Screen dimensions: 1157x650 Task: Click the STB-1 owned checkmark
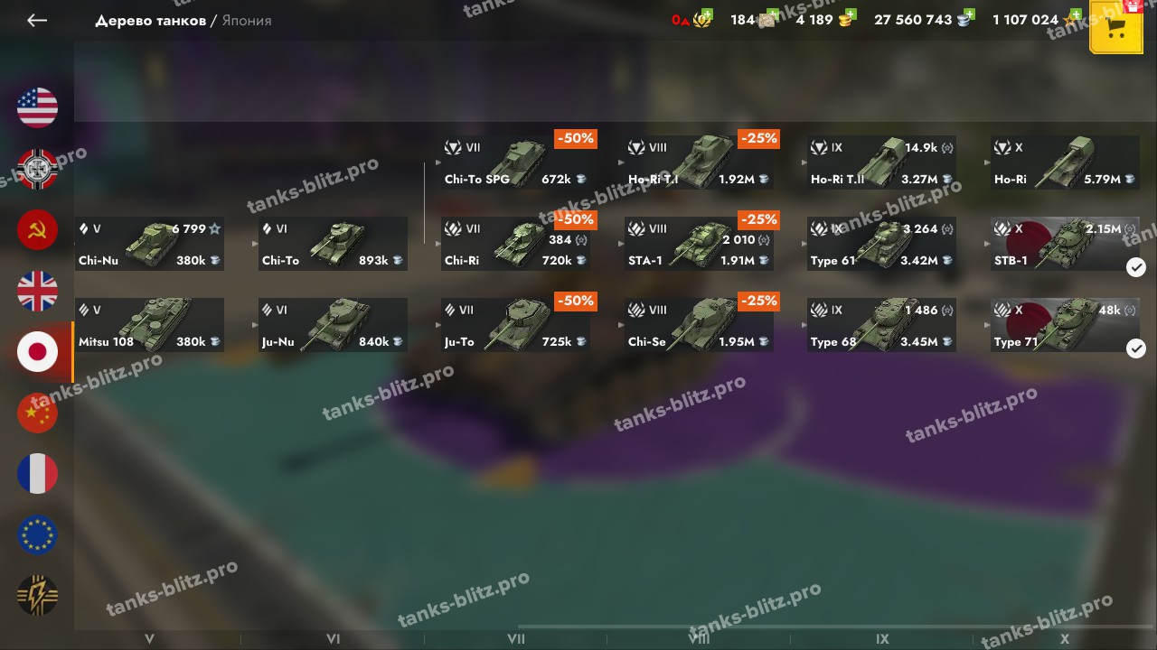tap(1136, 267)
